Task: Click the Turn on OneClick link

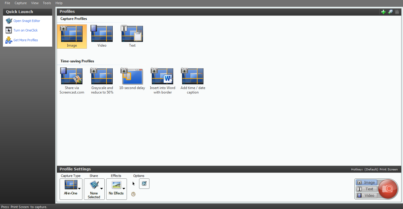Action: pos(26,30)
